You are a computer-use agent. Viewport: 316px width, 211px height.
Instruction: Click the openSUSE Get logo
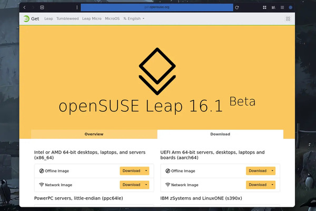click(x=26, y=18)
